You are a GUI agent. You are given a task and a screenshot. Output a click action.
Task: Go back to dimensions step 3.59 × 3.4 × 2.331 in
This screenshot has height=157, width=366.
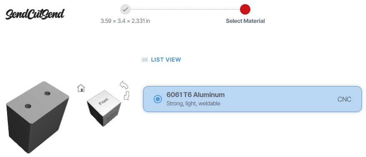125,21
